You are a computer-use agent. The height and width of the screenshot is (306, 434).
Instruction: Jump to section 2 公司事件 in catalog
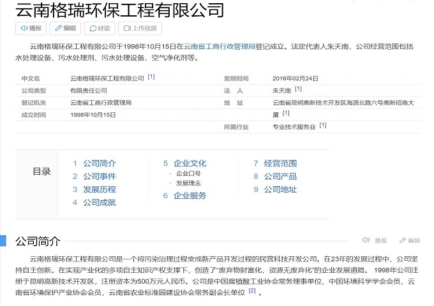pos(100,177)
